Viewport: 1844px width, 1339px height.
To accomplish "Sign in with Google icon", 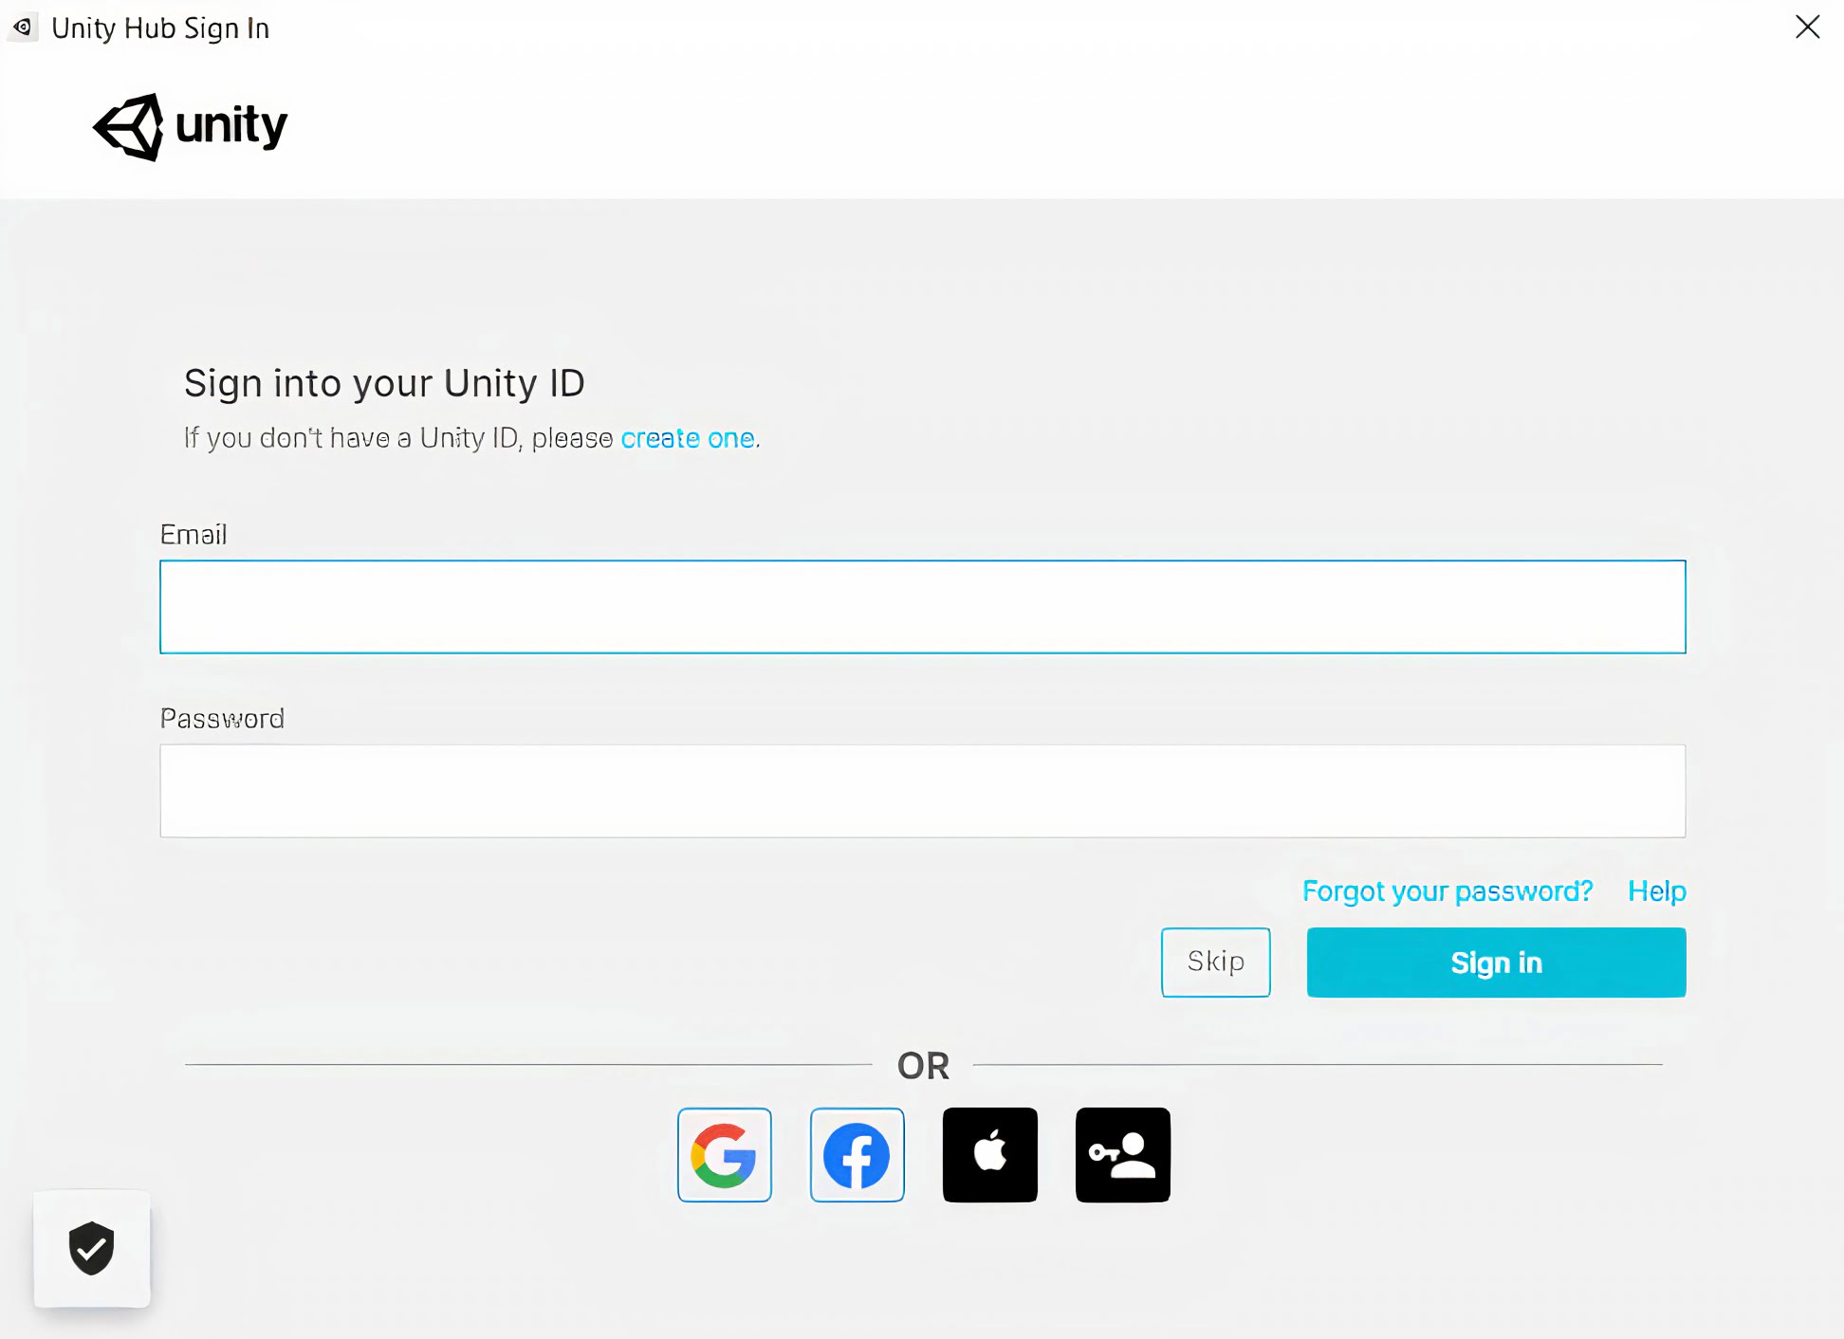I will click(x=723, y=1154).
